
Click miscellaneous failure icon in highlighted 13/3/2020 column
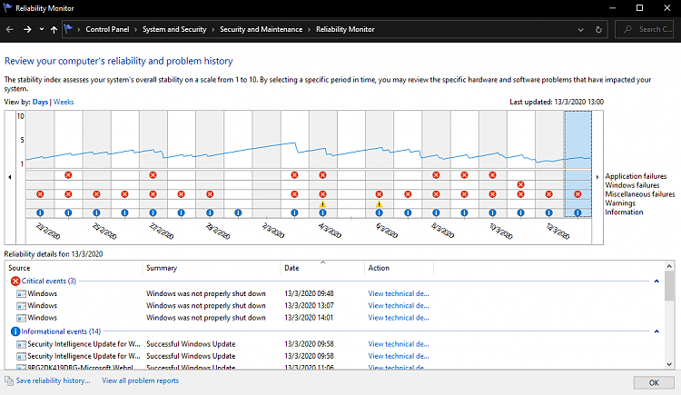point(577,194)
